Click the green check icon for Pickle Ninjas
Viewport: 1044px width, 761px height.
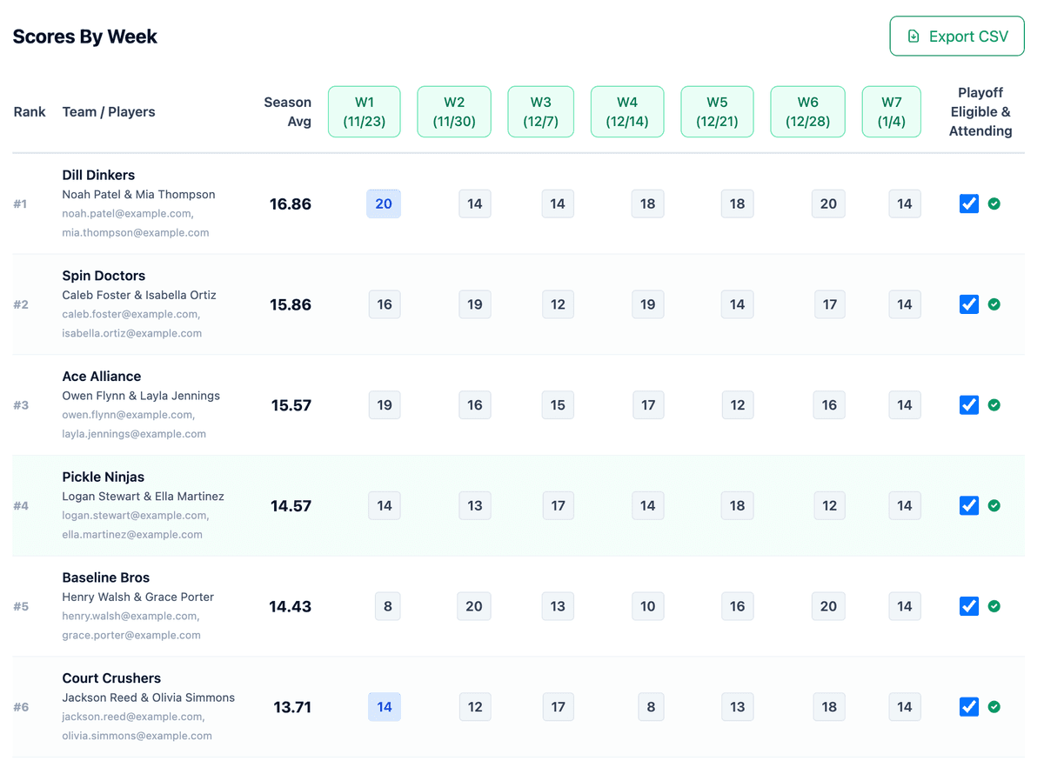coord(994,506)
